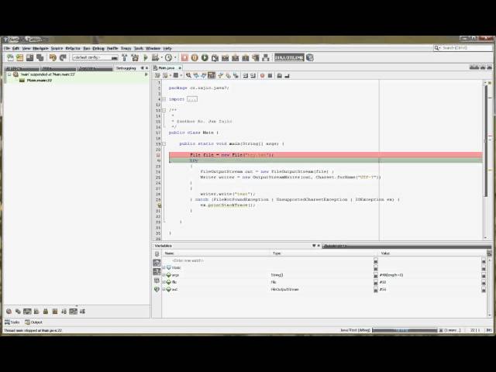Toggle the eighth button in Debugging panel bottom bar
Viewport: 496px width, 372px height.
coord(73,312)
